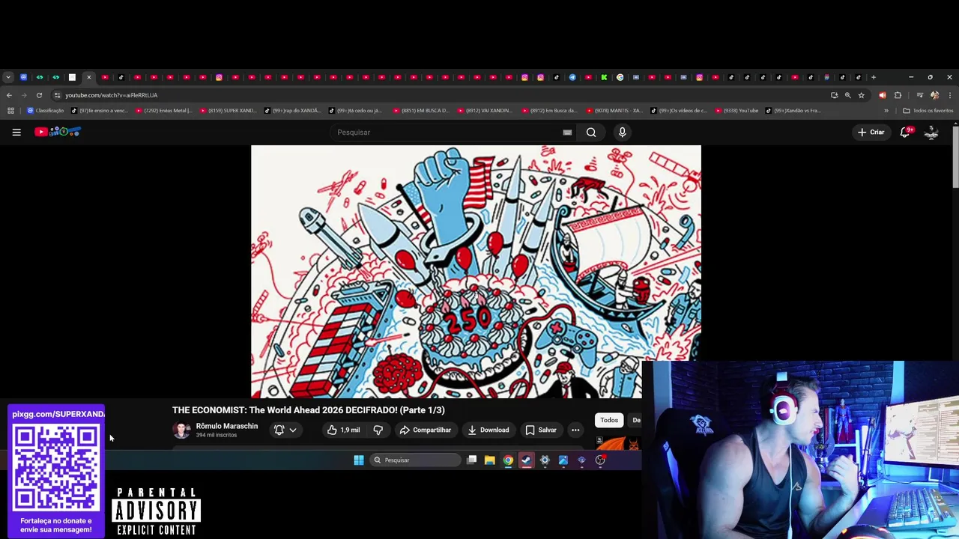Open the (9338) YouTube bookmark

(x=737, y=111)
